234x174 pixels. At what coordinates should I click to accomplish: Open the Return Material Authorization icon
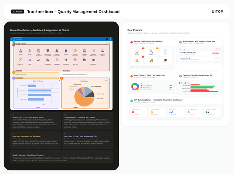pyautogui.click(x=66, y=60)
